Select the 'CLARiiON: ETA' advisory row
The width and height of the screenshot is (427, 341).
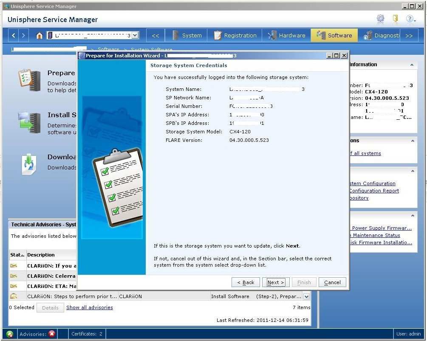coord(43,286)
